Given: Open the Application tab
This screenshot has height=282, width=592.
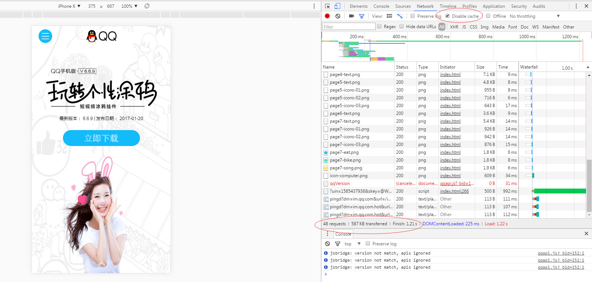Looking at the screenshot, I should tap(494, 6).
